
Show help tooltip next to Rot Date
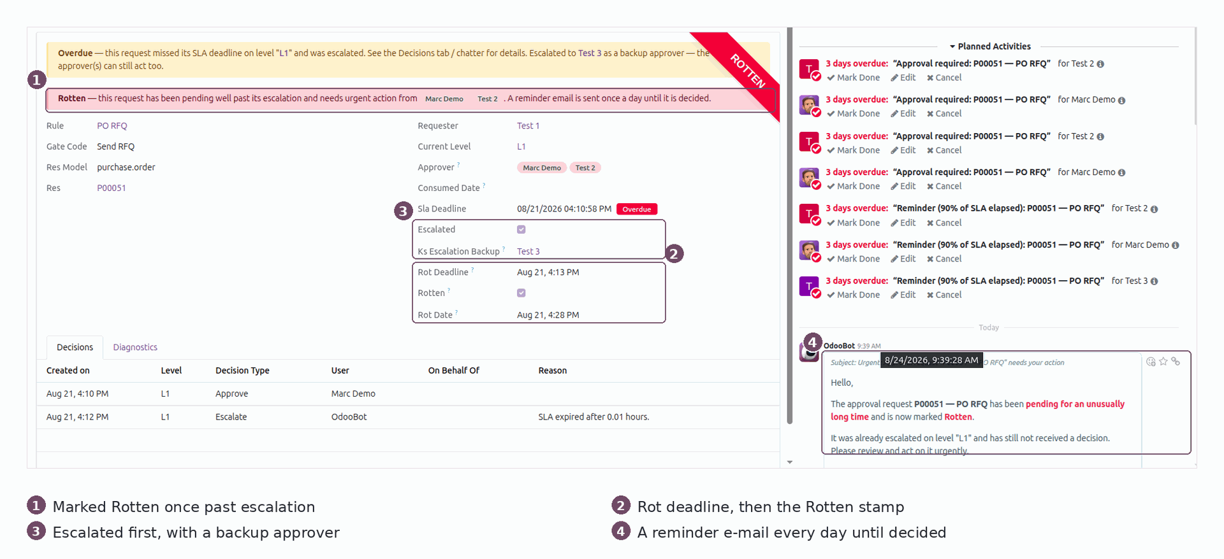click(456, 312)
